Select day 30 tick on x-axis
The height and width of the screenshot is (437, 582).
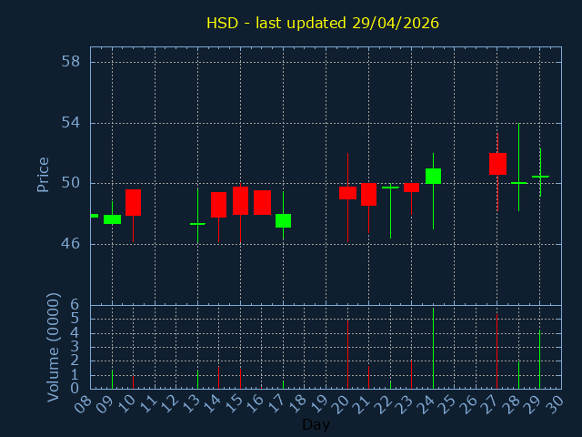(x=555, y=403)
